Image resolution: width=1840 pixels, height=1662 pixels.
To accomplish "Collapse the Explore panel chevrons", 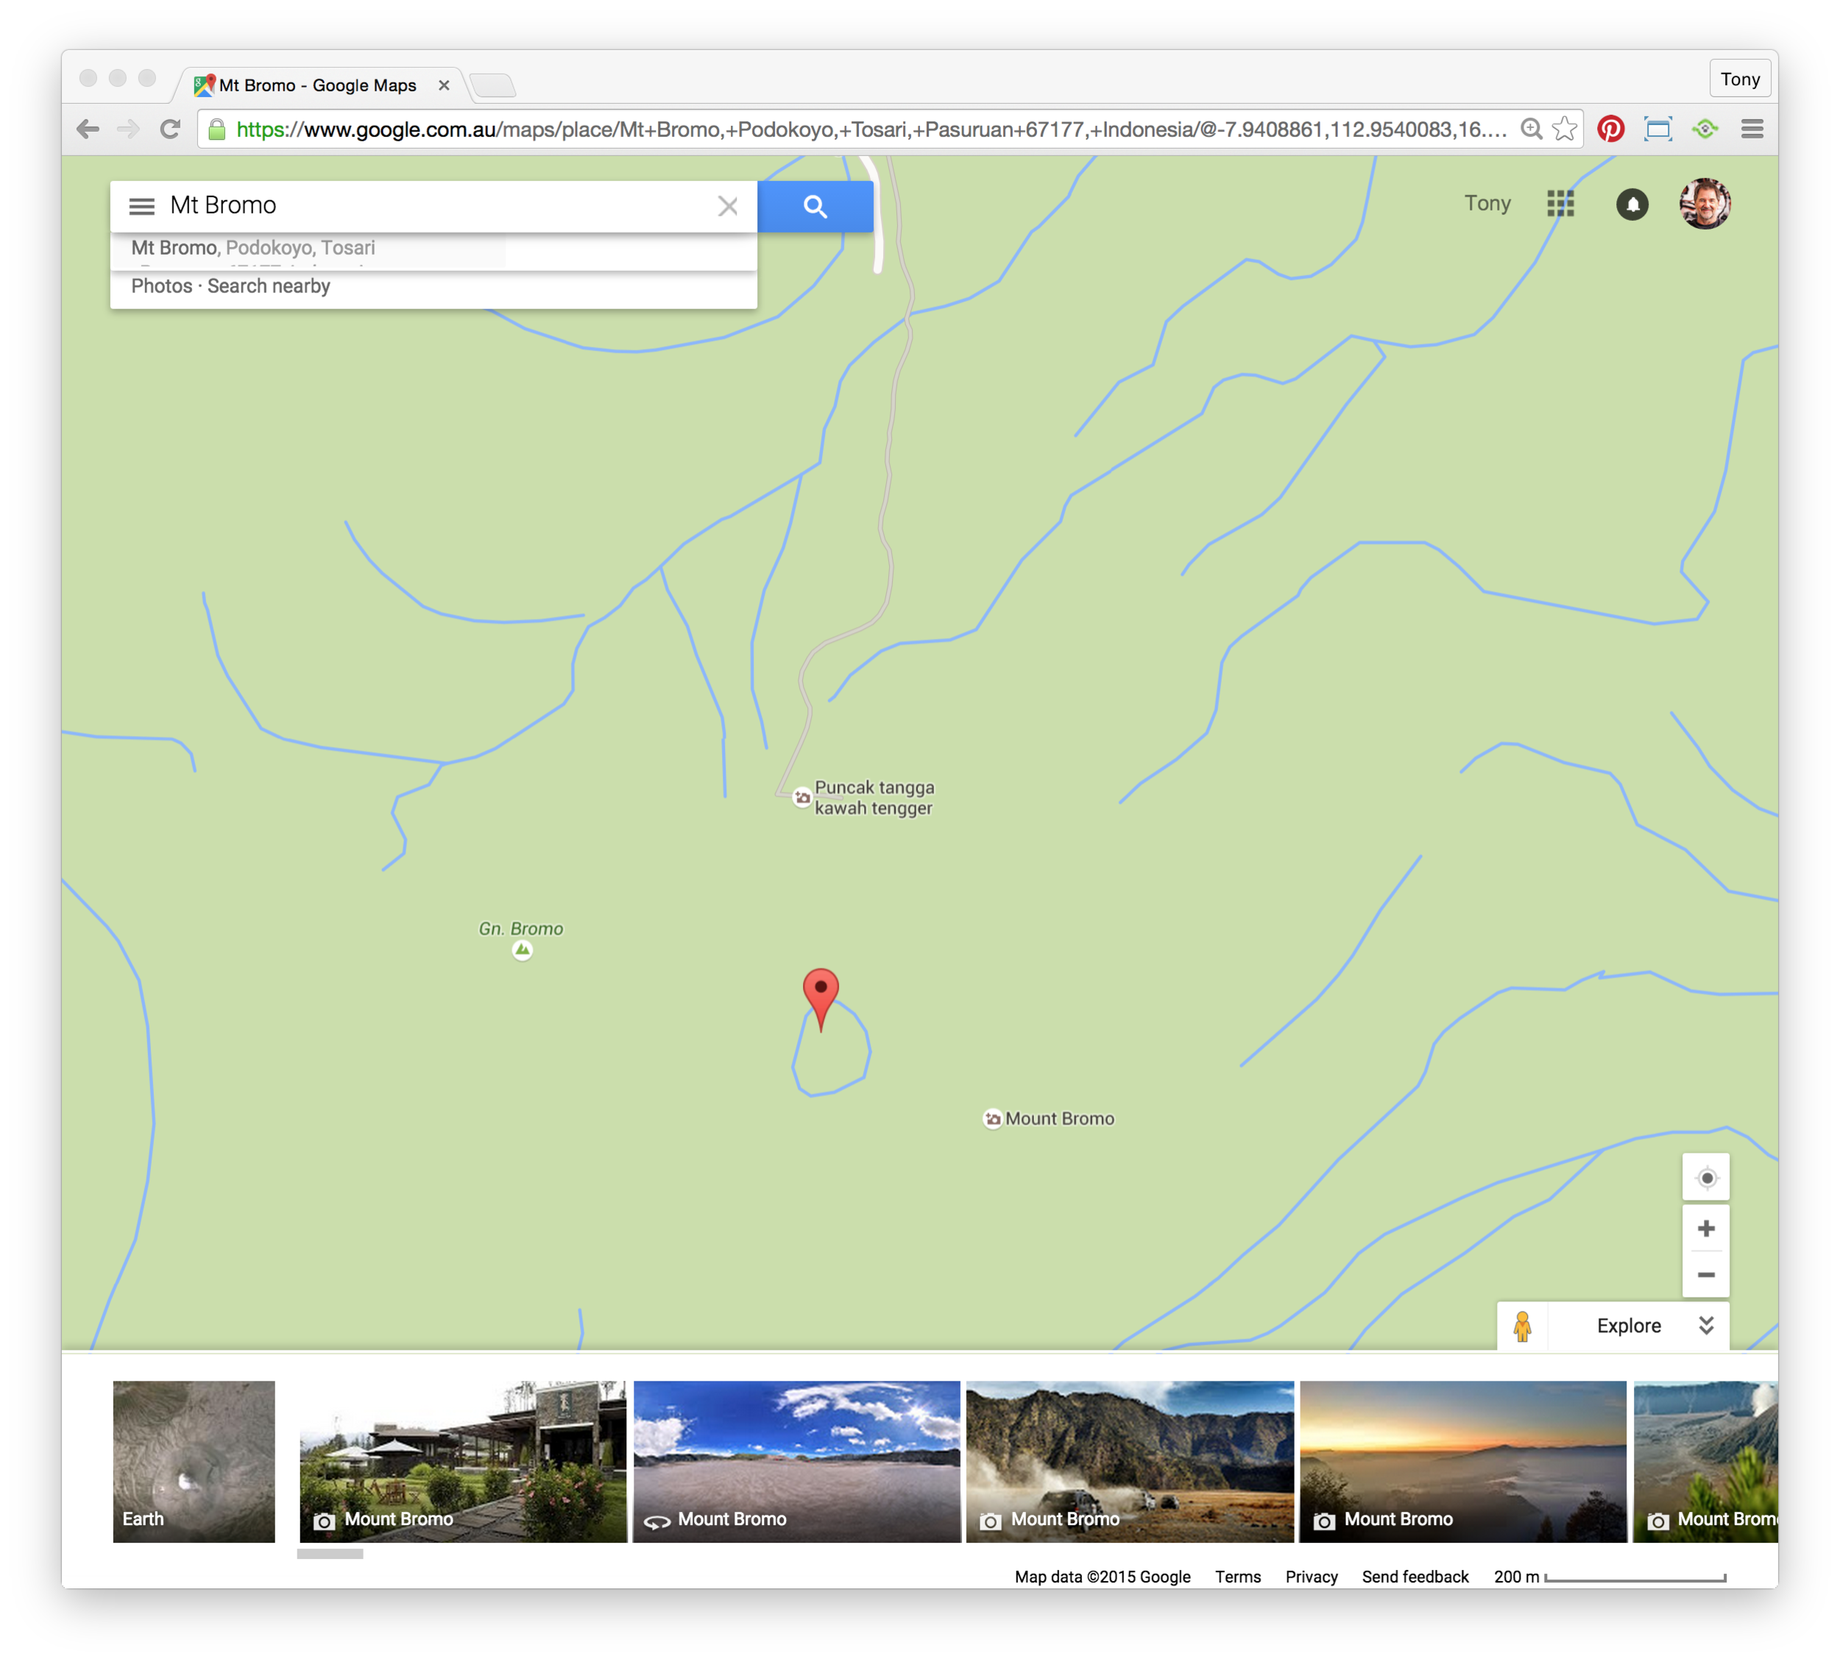I will point(1706,1325).
